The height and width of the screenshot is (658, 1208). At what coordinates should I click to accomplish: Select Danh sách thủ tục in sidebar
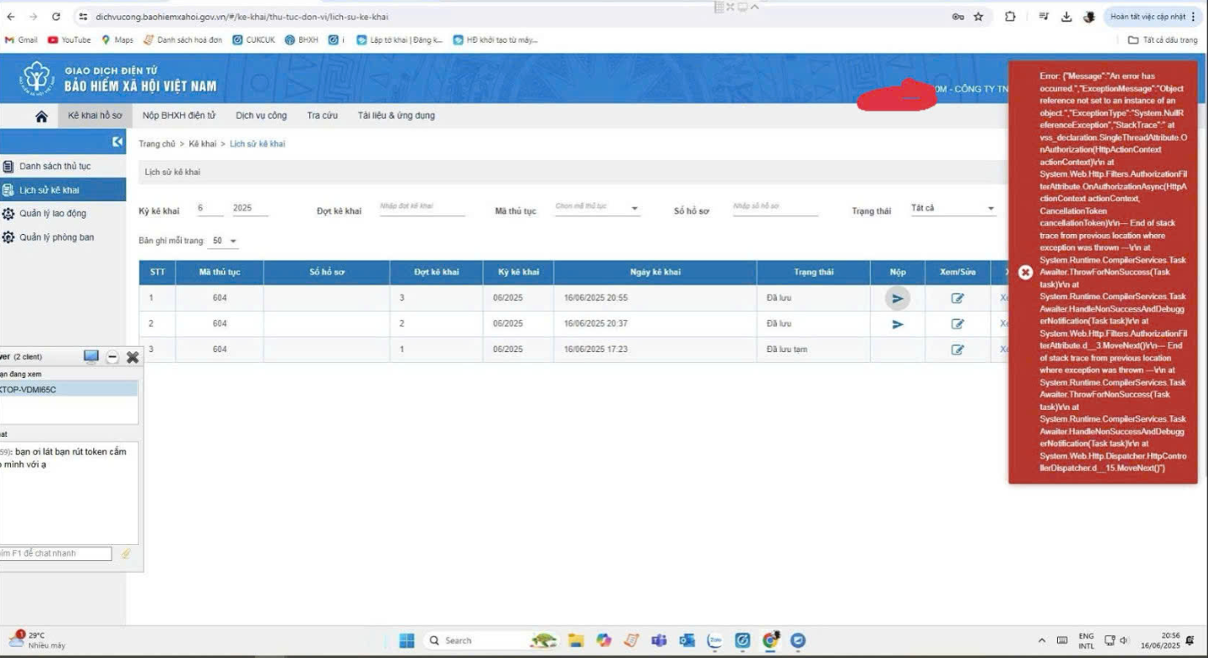(x=54, y=167)
